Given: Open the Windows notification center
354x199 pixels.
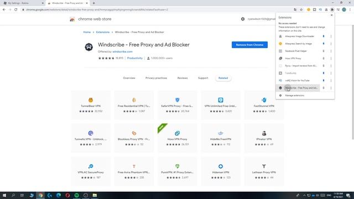Looking at the screenshot, I should point(348,195).
